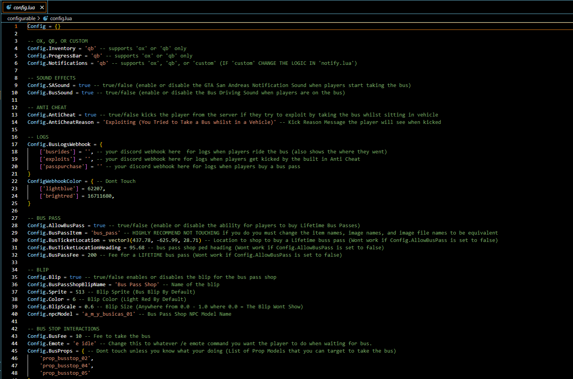Image resolution: width=573 pixels, height=379 pixels.
Task: Click the '-- BUS STOP INTERACTIONS' comment
Action: coord(63,329)
